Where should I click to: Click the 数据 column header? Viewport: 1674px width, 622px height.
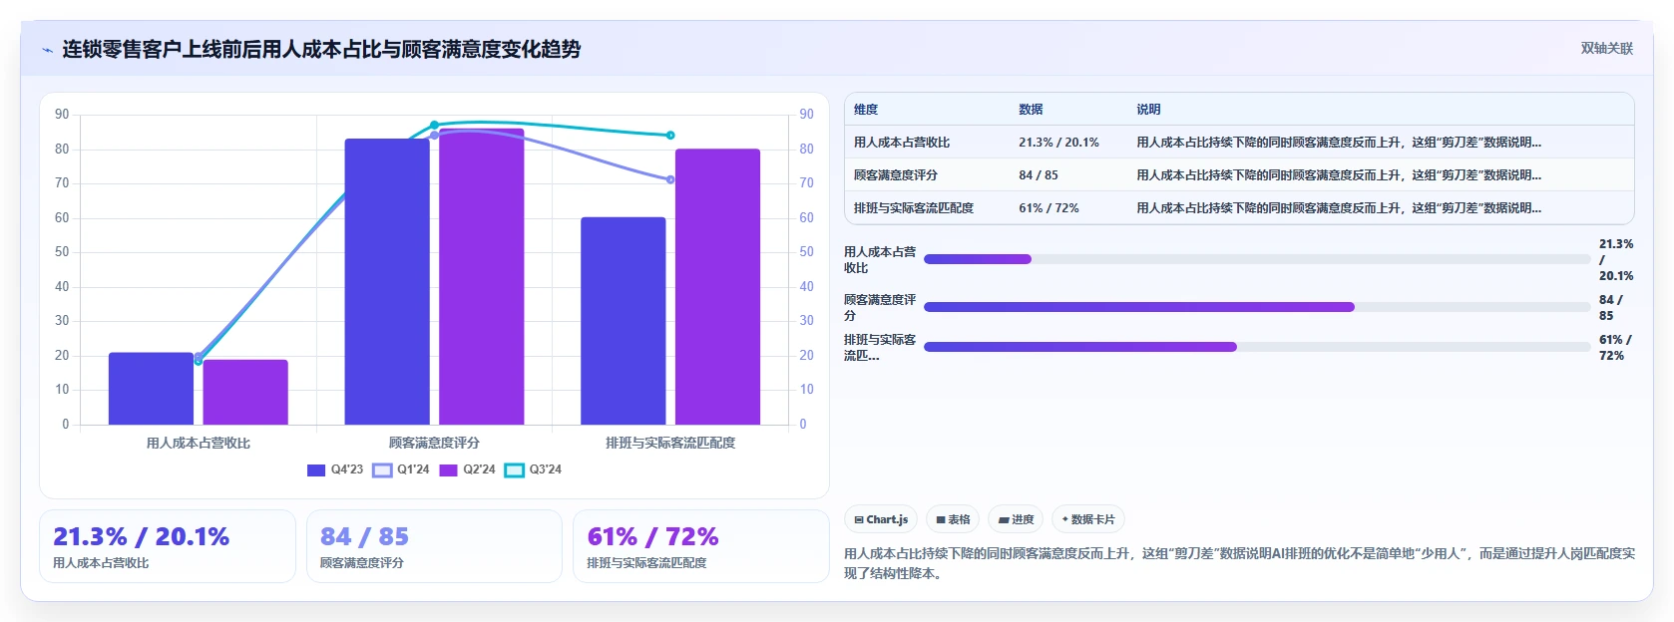[1031, 110]
